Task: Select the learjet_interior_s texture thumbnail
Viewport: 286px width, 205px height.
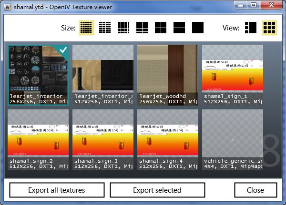Action: pyautogui.click(x=103, y=75)
